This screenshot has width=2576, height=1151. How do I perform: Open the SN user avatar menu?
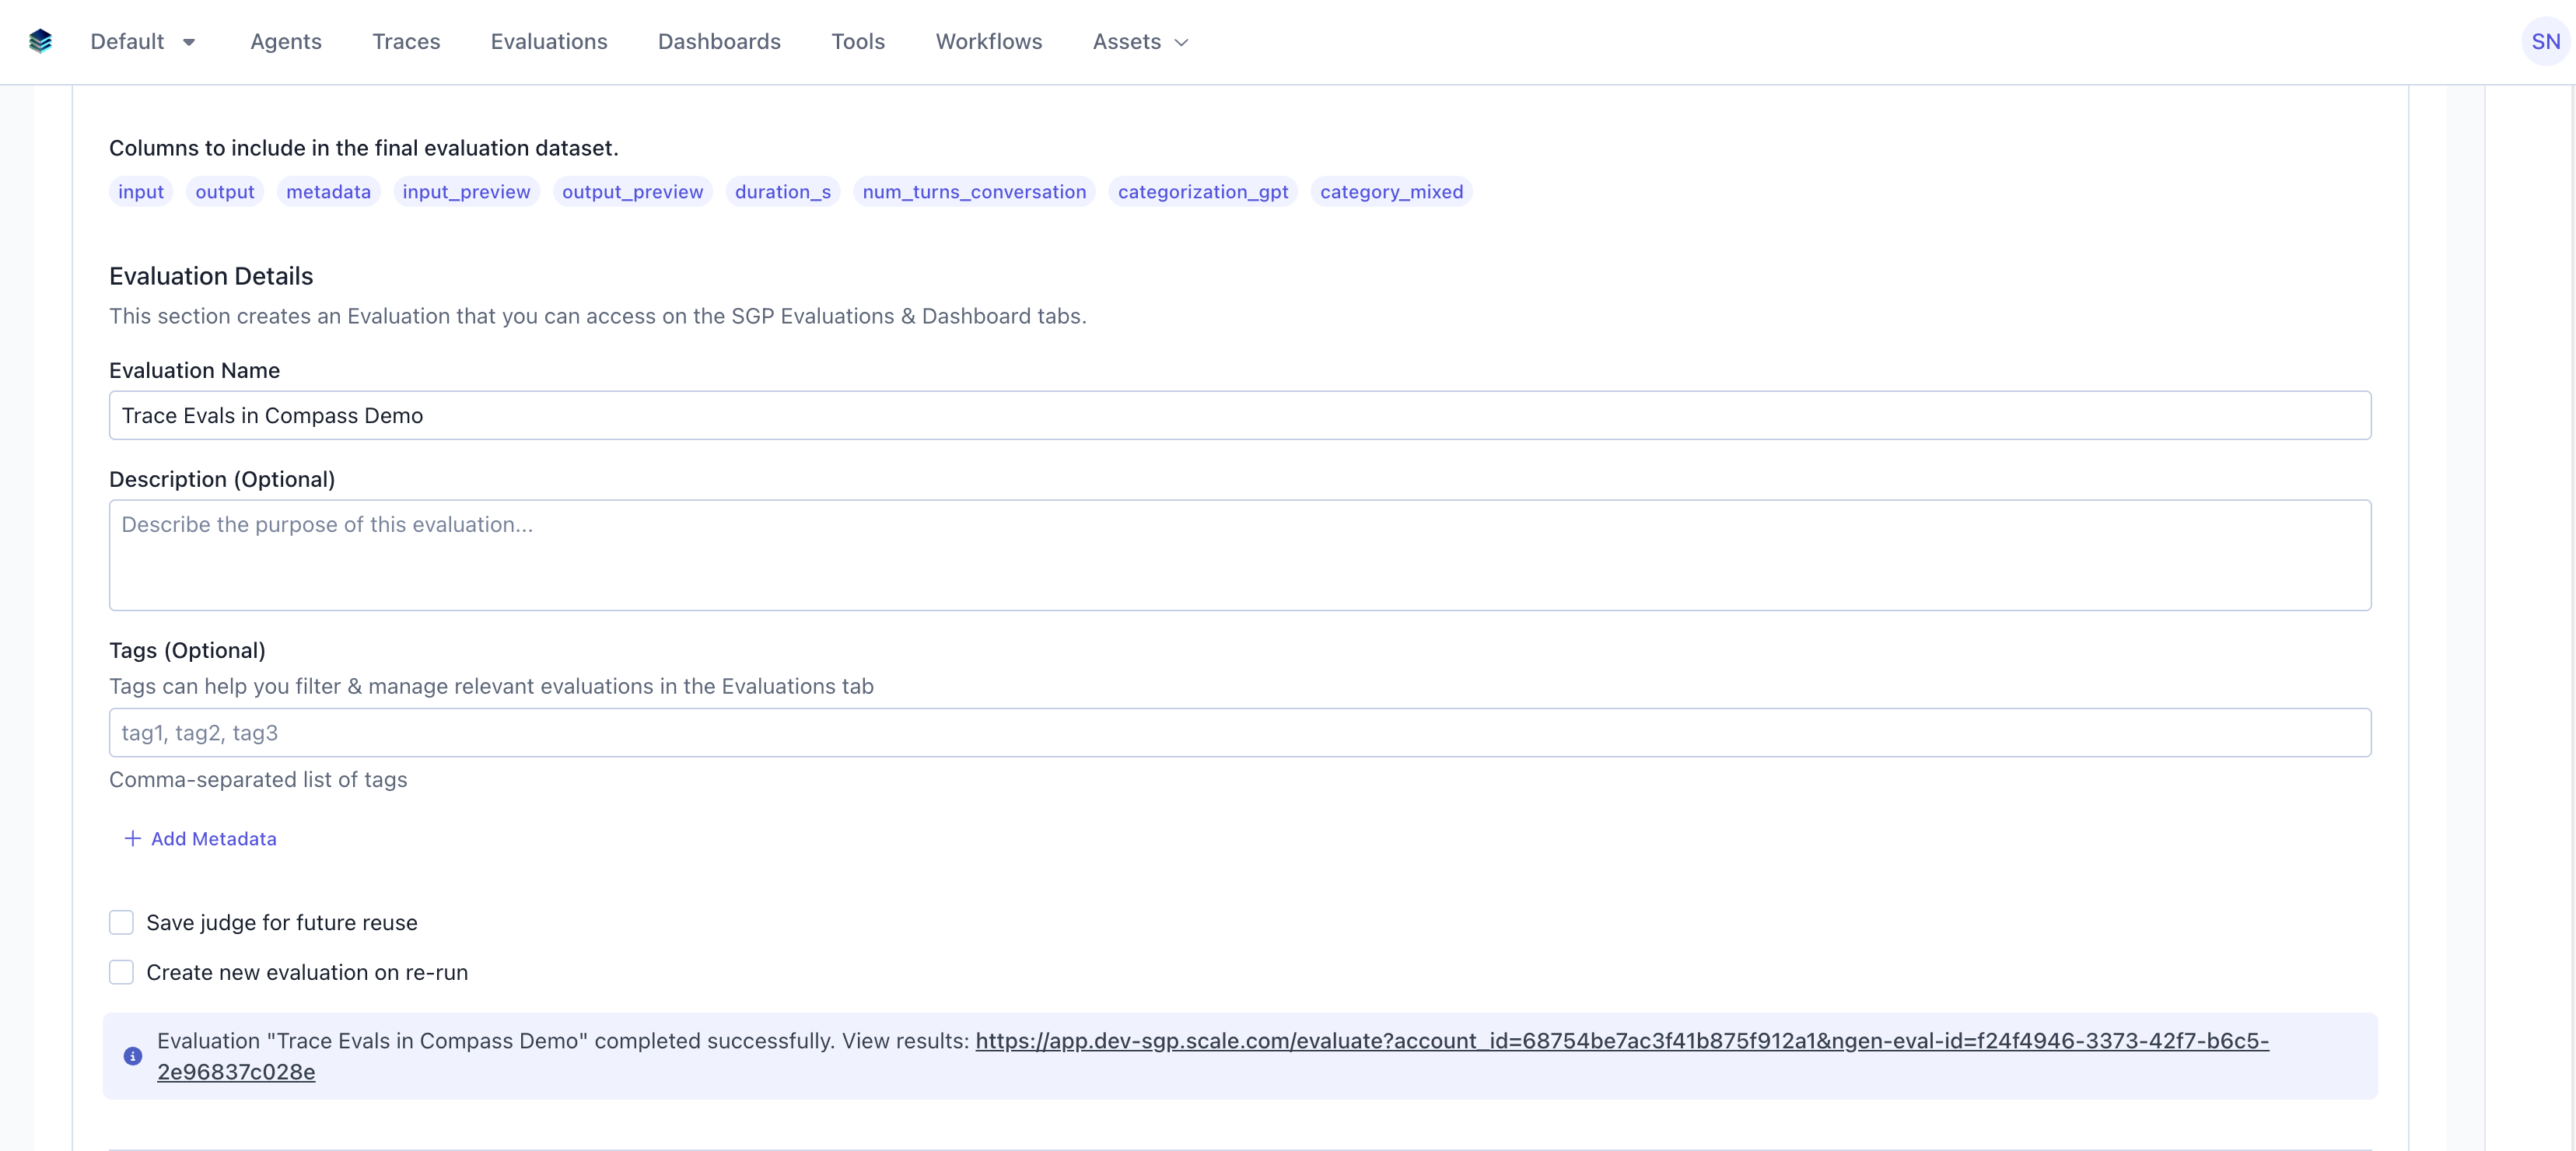pos(2545,41)
